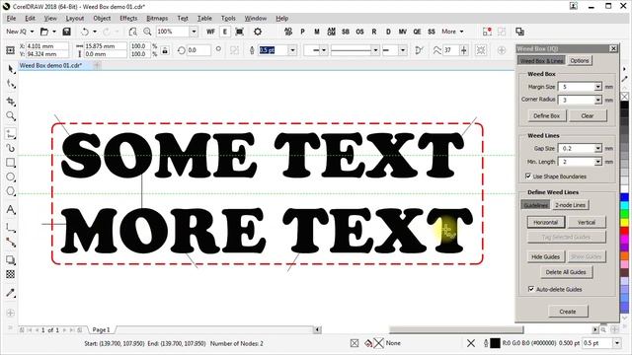Switch to Guidelines mode
This screenshot has width=632, height=355.
[x=535, y=205]
